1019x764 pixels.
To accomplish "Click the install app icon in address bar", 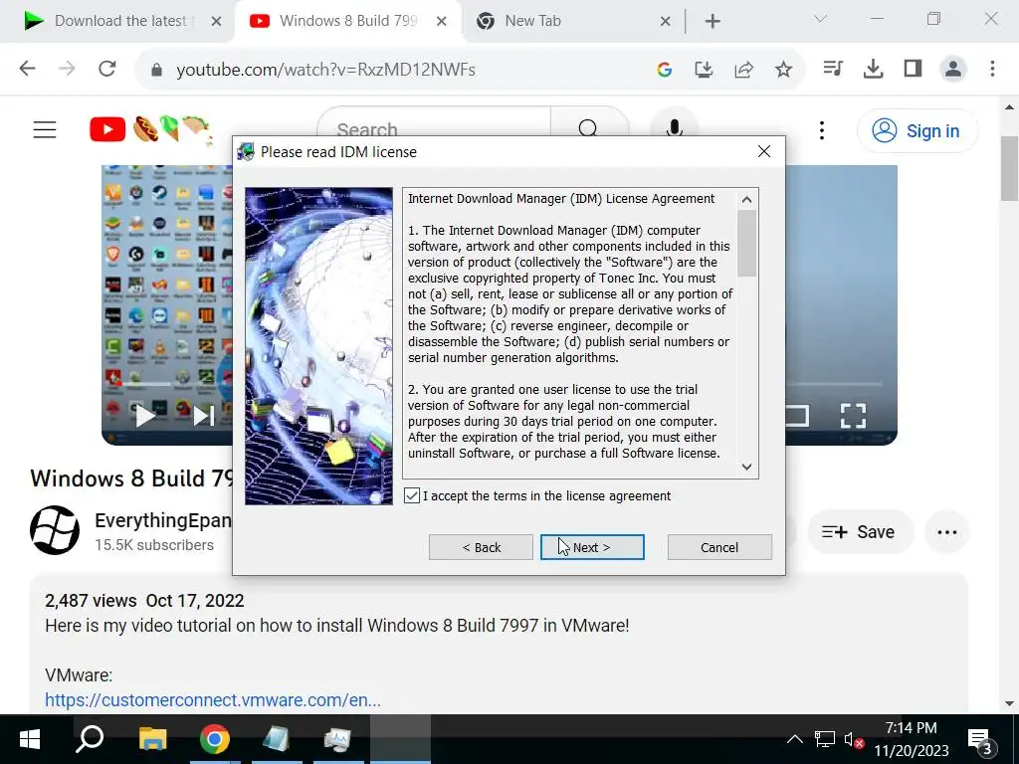I will [704, 70].
